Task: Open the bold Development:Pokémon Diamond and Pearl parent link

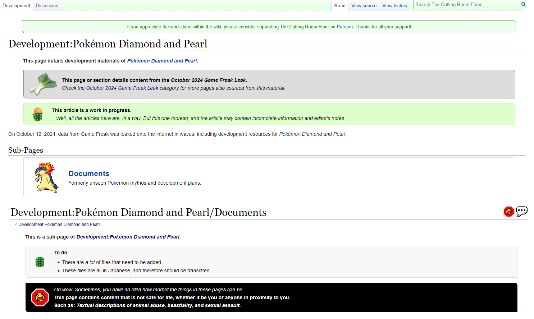Action: click(x=128, y=237)
